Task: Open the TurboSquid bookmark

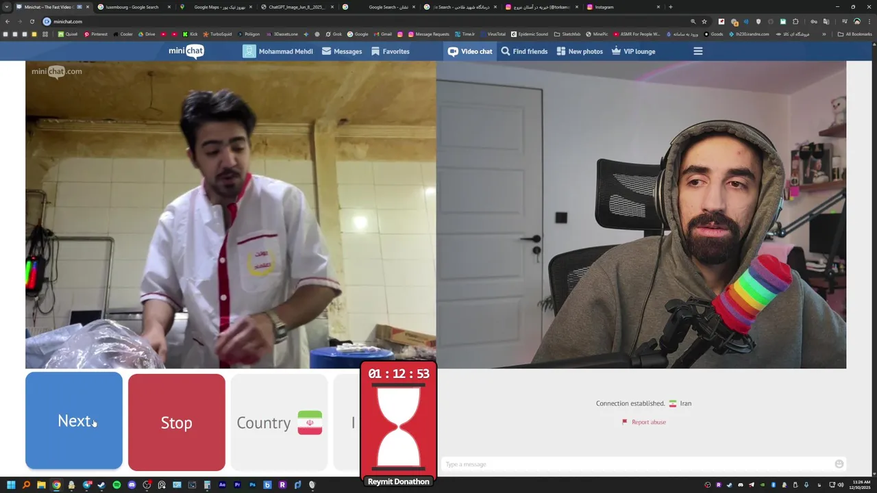Action: coord(217,34)
